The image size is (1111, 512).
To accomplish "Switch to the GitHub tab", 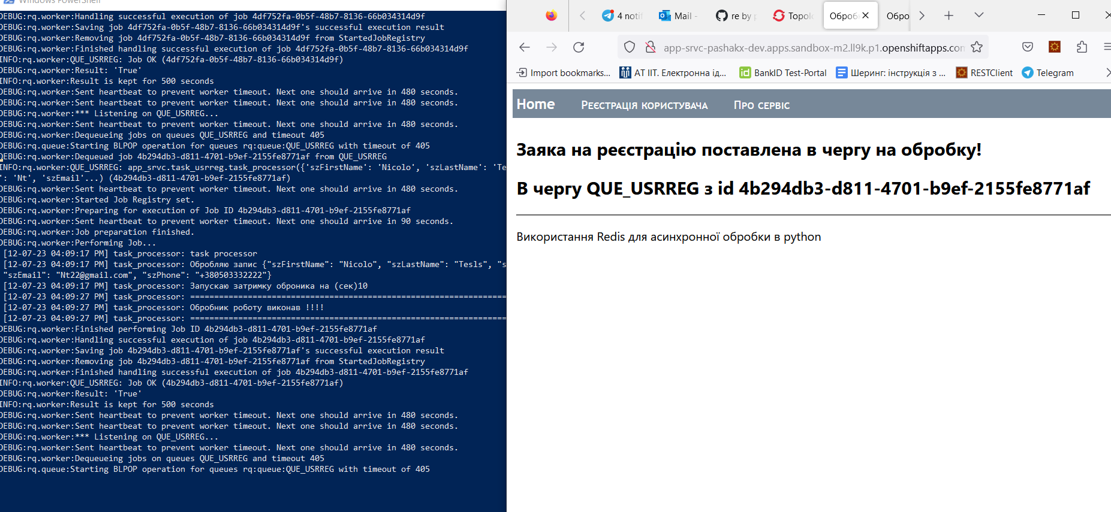I will coord(735,16).
